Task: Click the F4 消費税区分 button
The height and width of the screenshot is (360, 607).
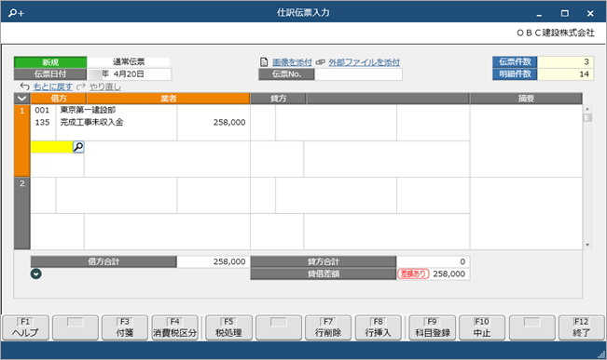Action: coord(174,327)
